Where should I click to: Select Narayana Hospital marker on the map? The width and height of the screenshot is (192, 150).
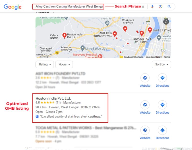coord(100,56)
